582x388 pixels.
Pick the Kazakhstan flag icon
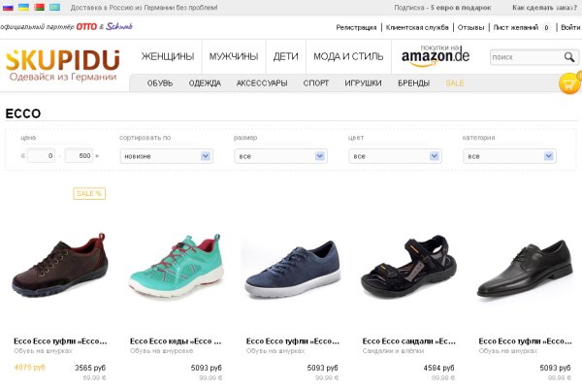(54, 7)
